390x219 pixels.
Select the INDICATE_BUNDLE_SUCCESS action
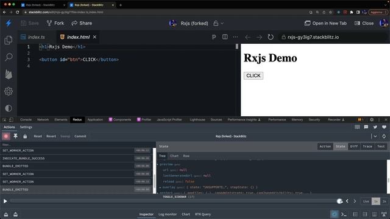(x=77, y=158)
